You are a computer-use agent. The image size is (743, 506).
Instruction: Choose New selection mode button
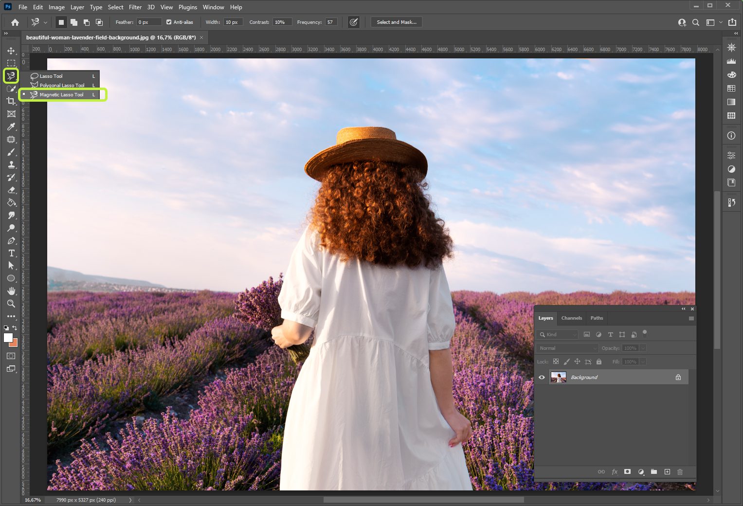point(61,22)
